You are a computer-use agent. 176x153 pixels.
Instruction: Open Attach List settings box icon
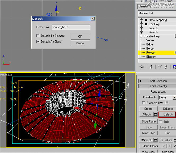pyautogui.click(x=156, y=114)
